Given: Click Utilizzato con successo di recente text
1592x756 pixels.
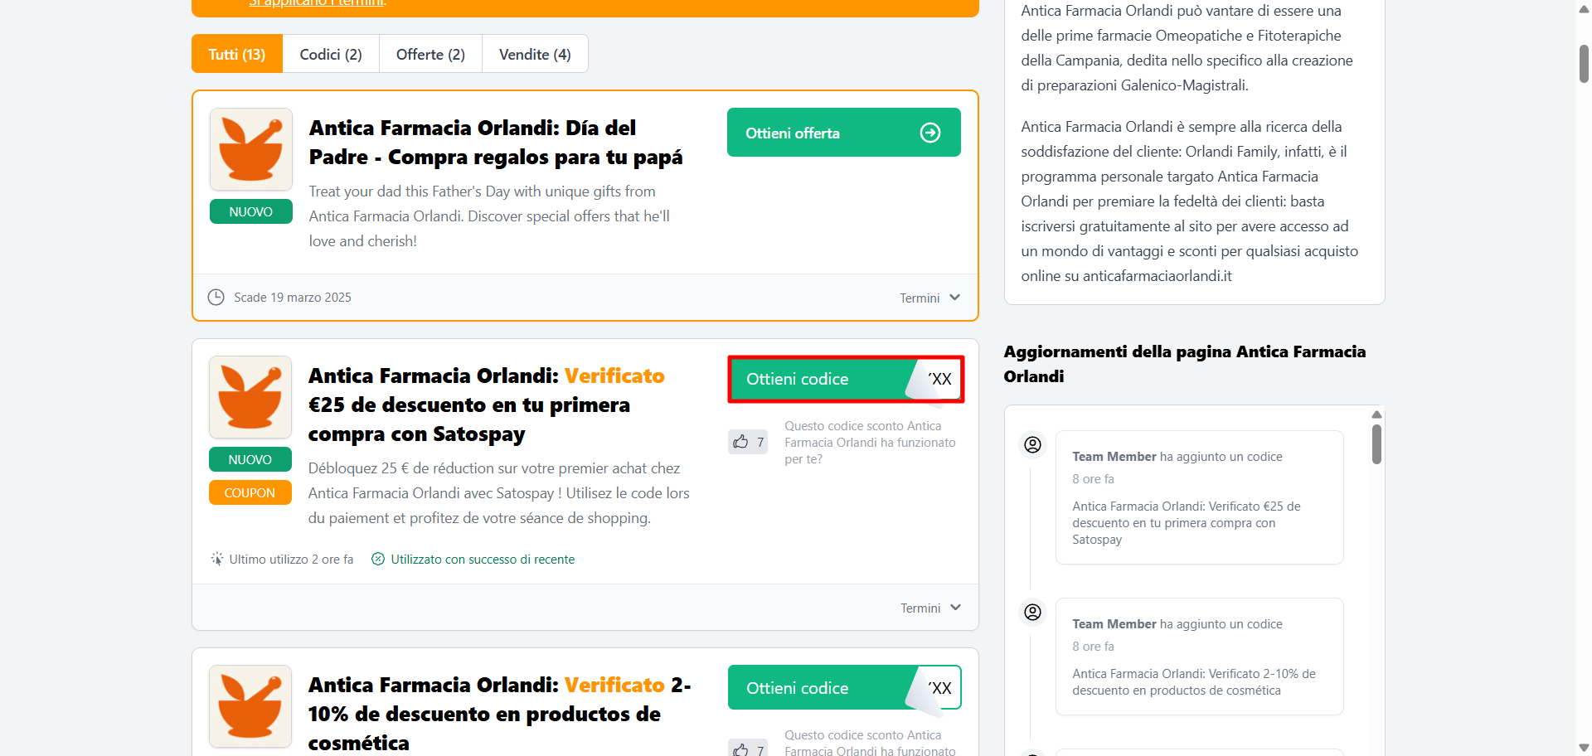Looking at the screenshot, I should pyautogui.click(x=483, y=560).
